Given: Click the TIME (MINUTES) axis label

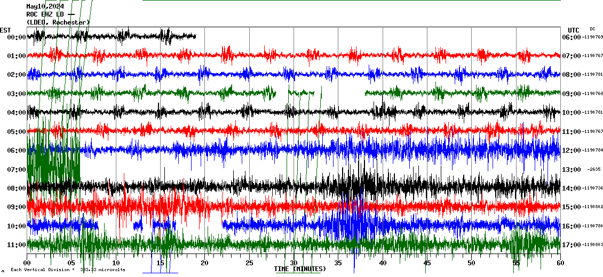Looking at the screenshot, I should [299, 269].
